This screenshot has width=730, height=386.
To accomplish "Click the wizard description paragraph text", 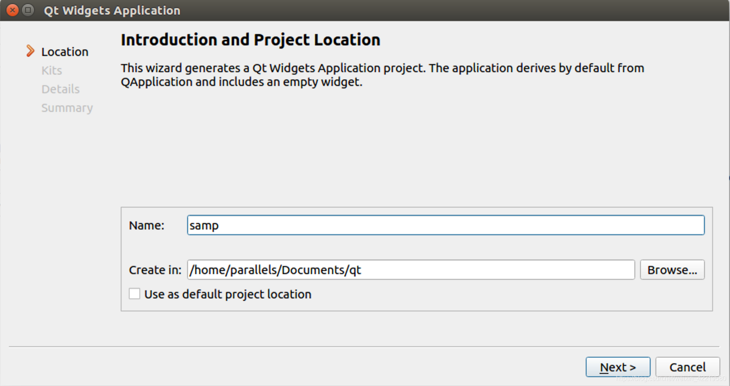I will coord(382,75).
